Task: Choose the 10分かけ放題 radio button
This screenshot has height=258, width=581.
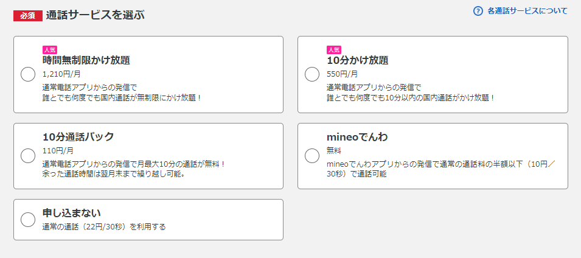Action: point(312,74)
